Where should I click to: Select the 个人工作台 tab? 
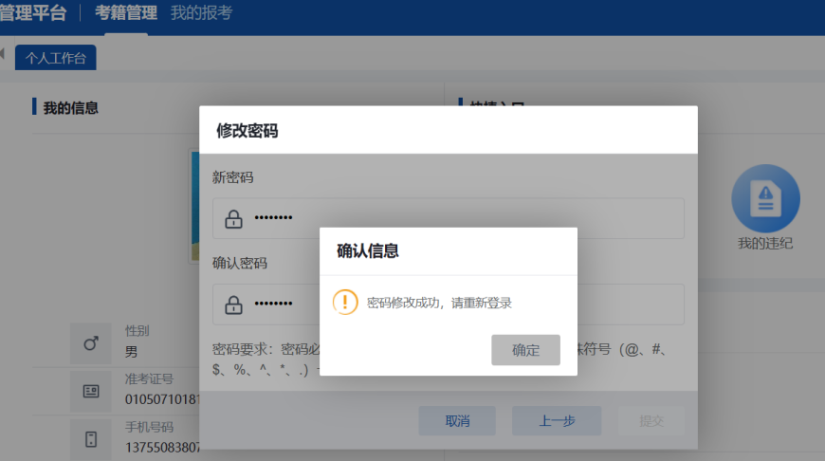point(55,58)
